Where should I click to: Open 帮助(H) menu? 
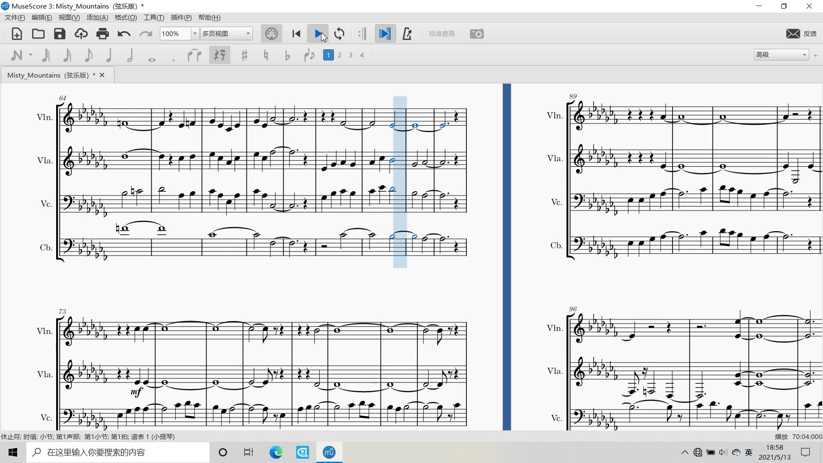coord(209,18)
